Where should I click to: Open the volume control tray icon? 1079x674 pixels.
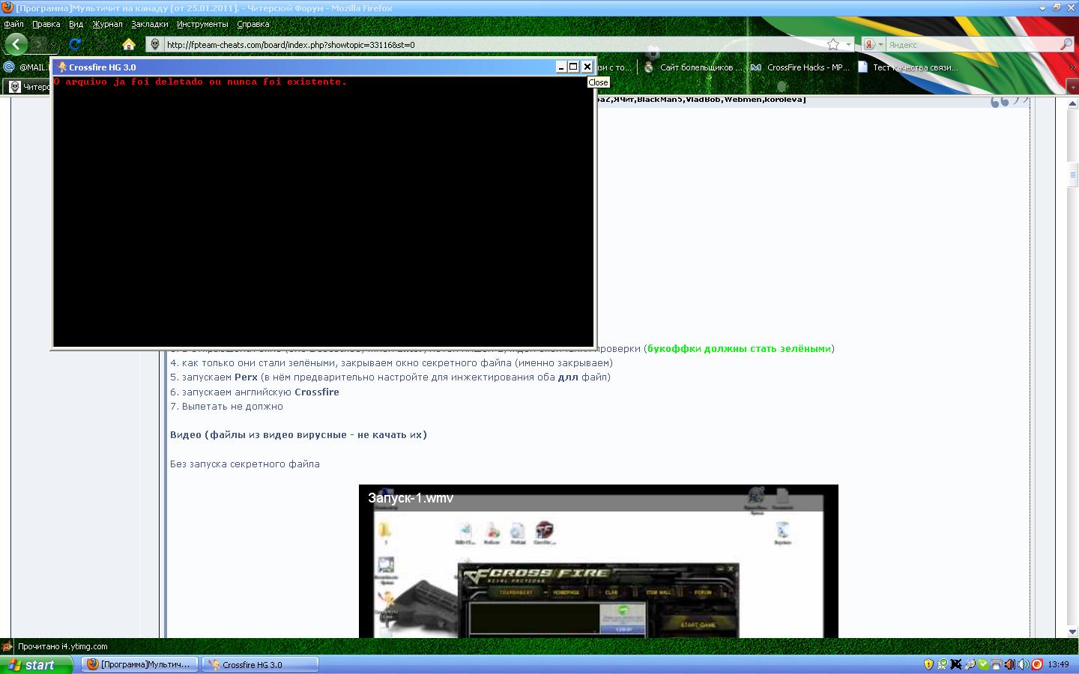click(1023, 664)
